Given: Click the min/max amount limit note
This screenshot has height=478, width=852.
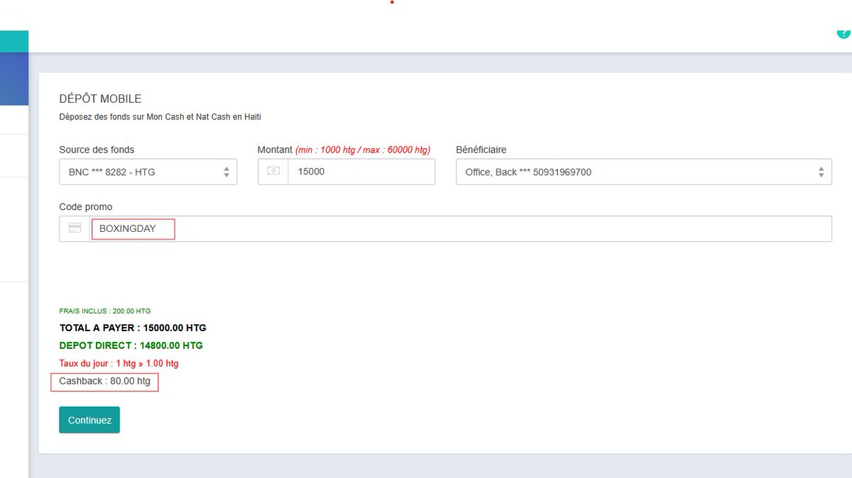Looking at the screenshot, I should tap(364, 150).
